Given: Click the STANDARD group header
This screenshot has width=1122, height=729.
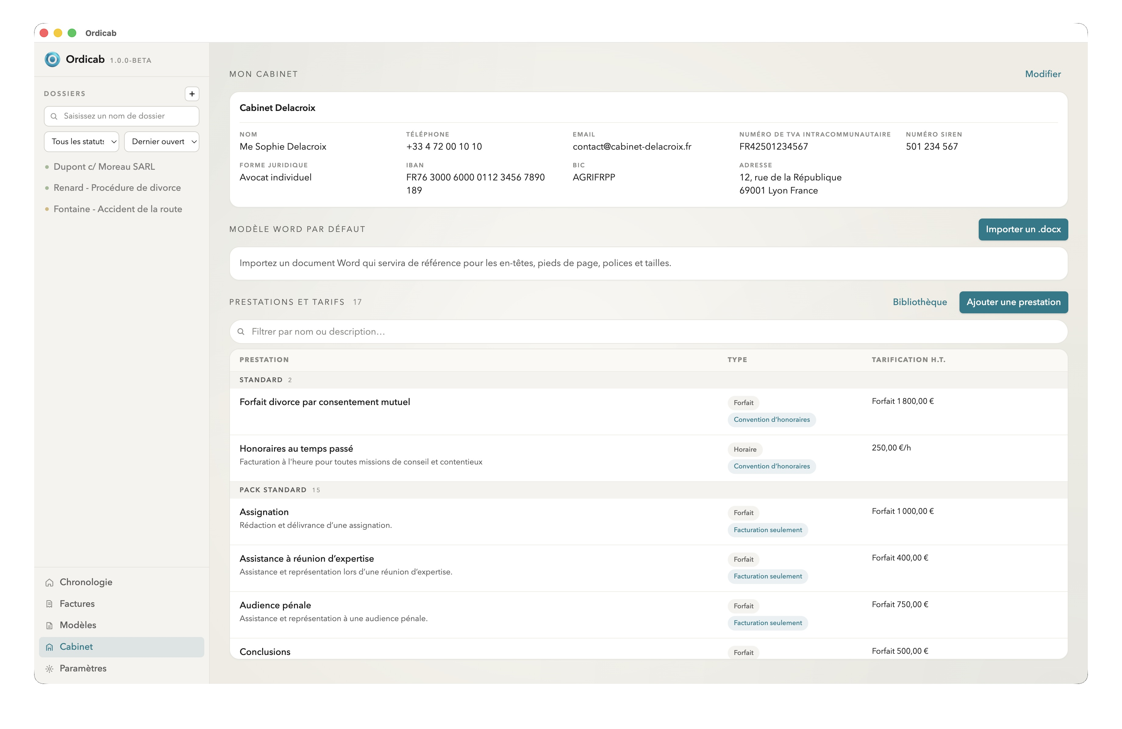Looking at the screenshot, I should 648,380.
